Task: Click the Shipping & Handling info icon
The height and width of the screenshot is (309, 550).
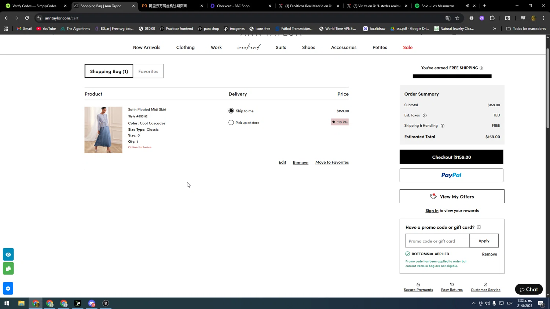Action: point(443,126)
